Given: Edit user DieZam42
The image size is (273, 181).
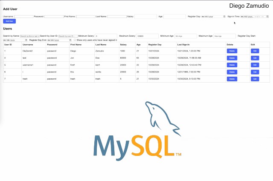Looking at the screenshot, I should [x=255, y=51].
